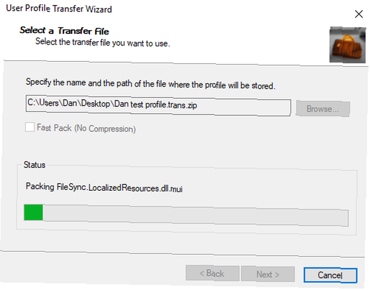Click the word Desktop in the file path
Screen dimensions: 370x290
coord(95,103)
